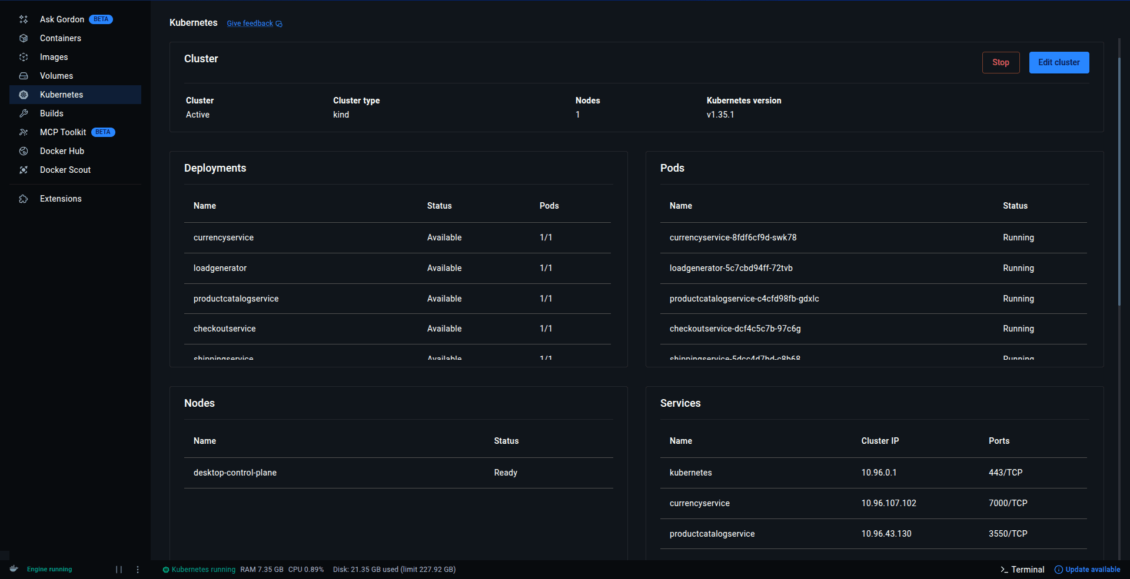Viewport: 1130px width, 579px height.
Task: Click productcatalogservice deployment name
Action: coord(236,299)
